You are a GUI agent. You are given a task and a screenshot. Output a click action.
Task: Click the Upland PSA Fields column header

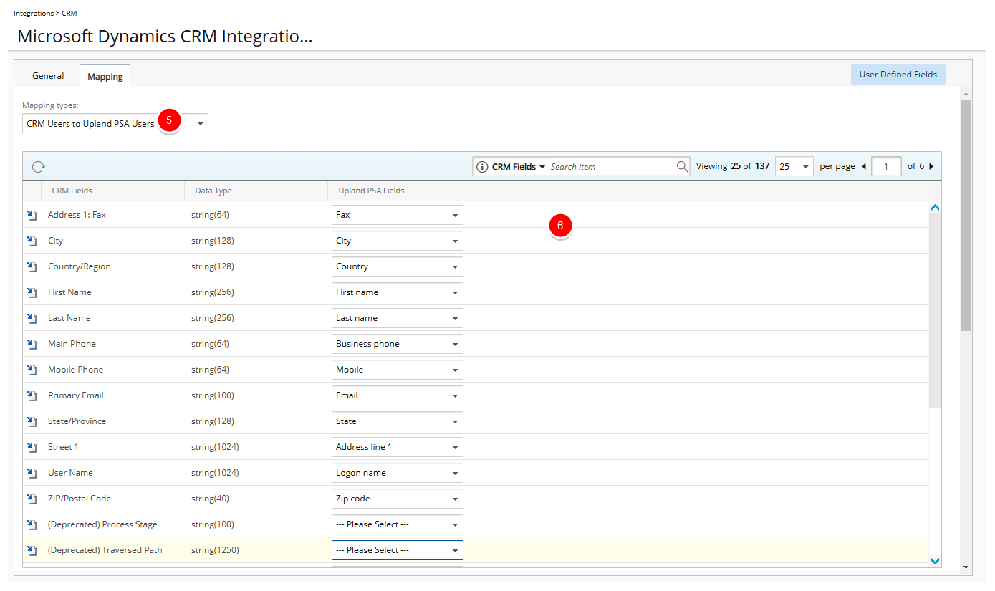371,191
